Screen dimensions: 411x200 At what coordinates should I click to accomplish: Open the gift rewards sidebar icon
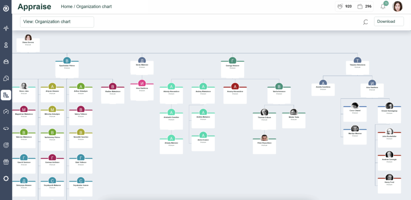pyautogui.click(x=6, y=162)
